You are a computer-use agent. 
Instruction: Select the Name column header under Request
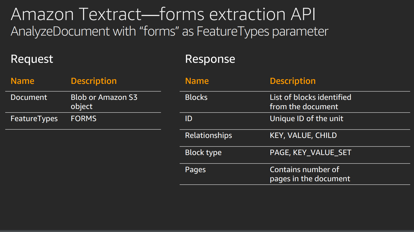coord(22,81)
